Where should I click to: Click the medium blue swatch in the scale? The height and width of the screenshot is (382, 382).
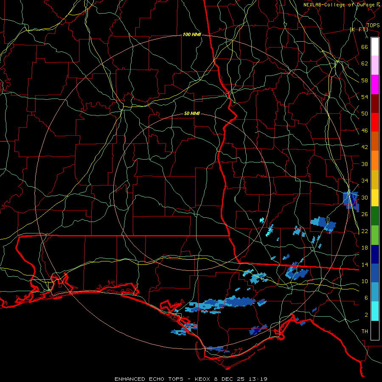(x=375, y=273)
